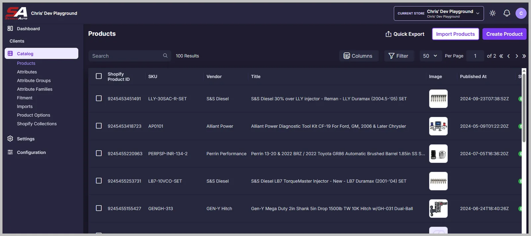The image size is (531, 236).
Task: Sort by the Vendor column header
Action: [x=214, y=76]
